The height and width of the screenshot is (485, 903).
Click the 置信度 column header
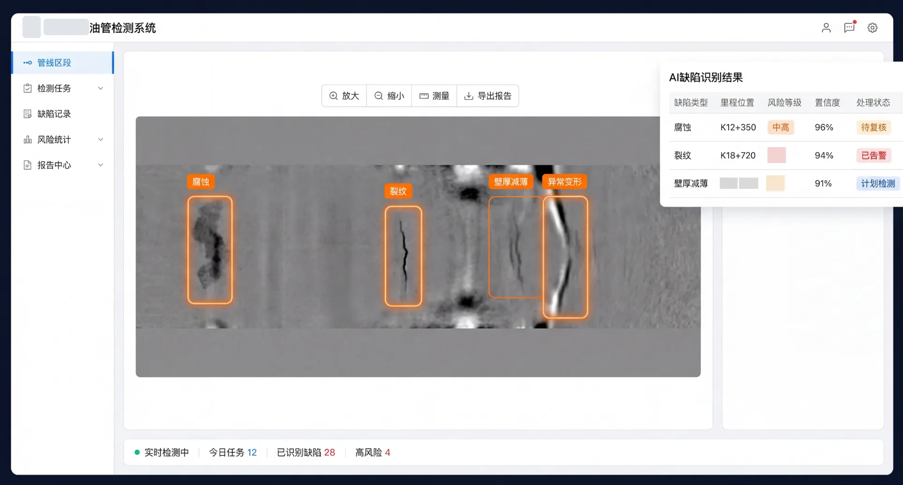(827, 103)
